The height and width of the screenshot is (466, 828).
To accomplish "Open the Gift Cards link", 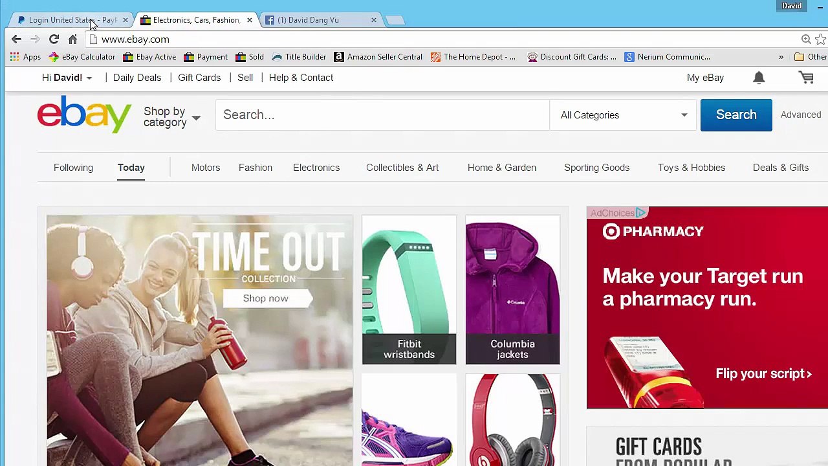I will point(199,78).
